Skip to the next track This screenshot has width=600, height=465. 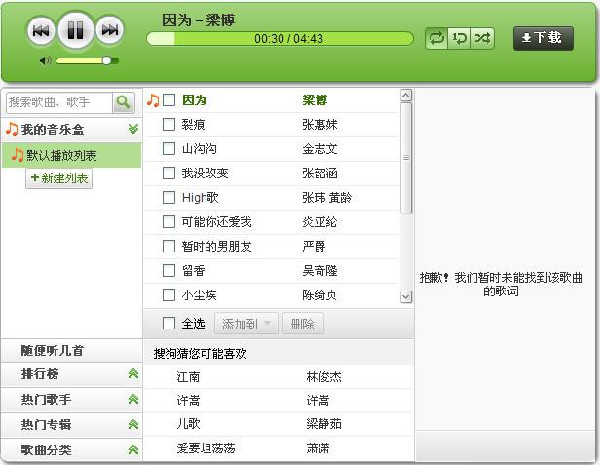110,30
